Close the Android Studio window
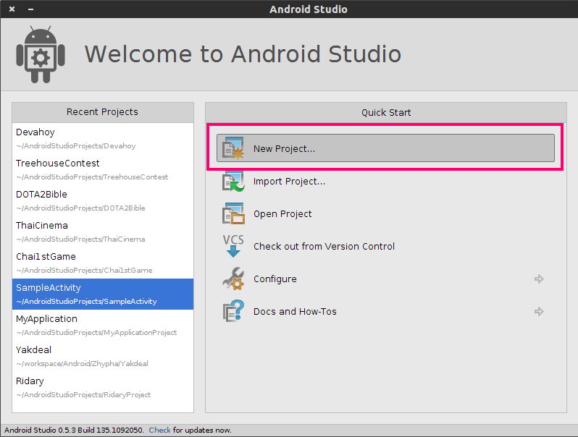 [12, 9]
